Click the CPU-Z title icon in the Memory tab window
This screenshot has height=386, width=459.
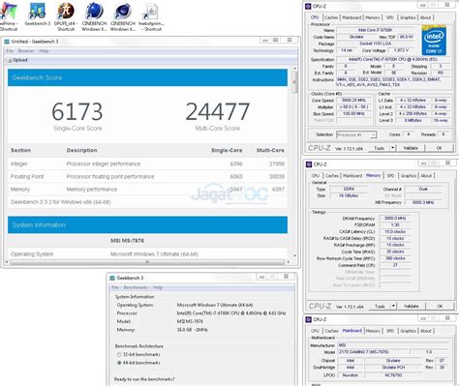tap(309, 164)
